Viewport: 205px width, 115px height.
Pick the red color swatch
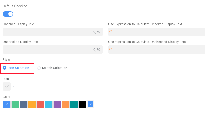point(40,104)
